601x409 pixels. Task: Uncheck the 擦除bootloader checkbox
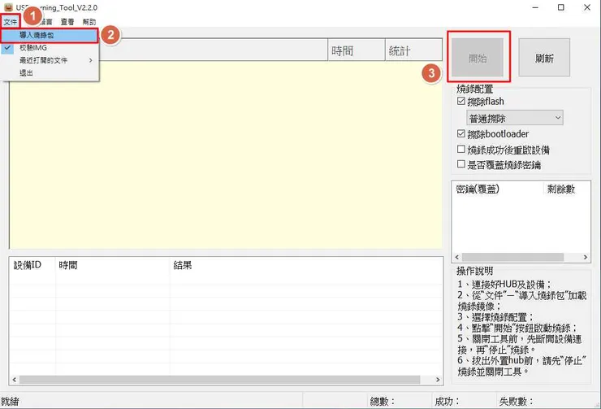(x=461, y=134)
